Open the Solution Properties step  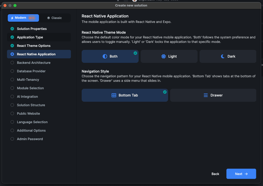[x=39, y=29]
